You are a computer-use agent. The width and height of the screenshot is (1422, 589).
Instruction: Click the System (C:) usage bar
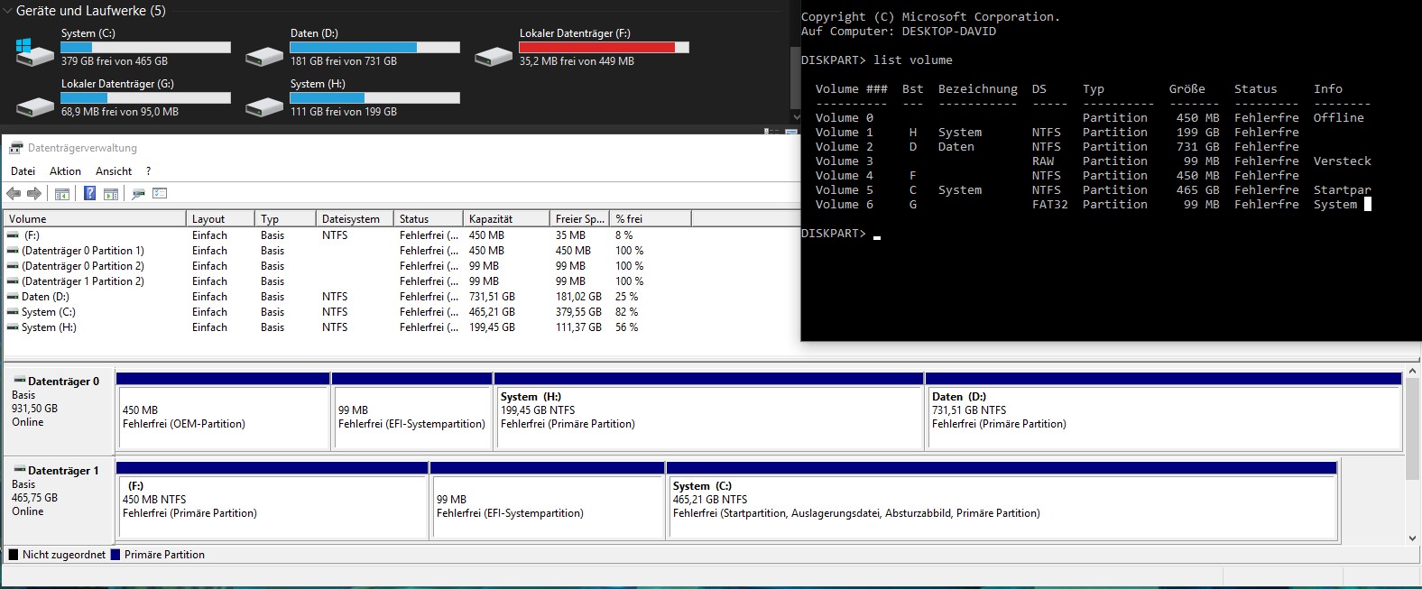pyautogui.click(x=145, y=47)
